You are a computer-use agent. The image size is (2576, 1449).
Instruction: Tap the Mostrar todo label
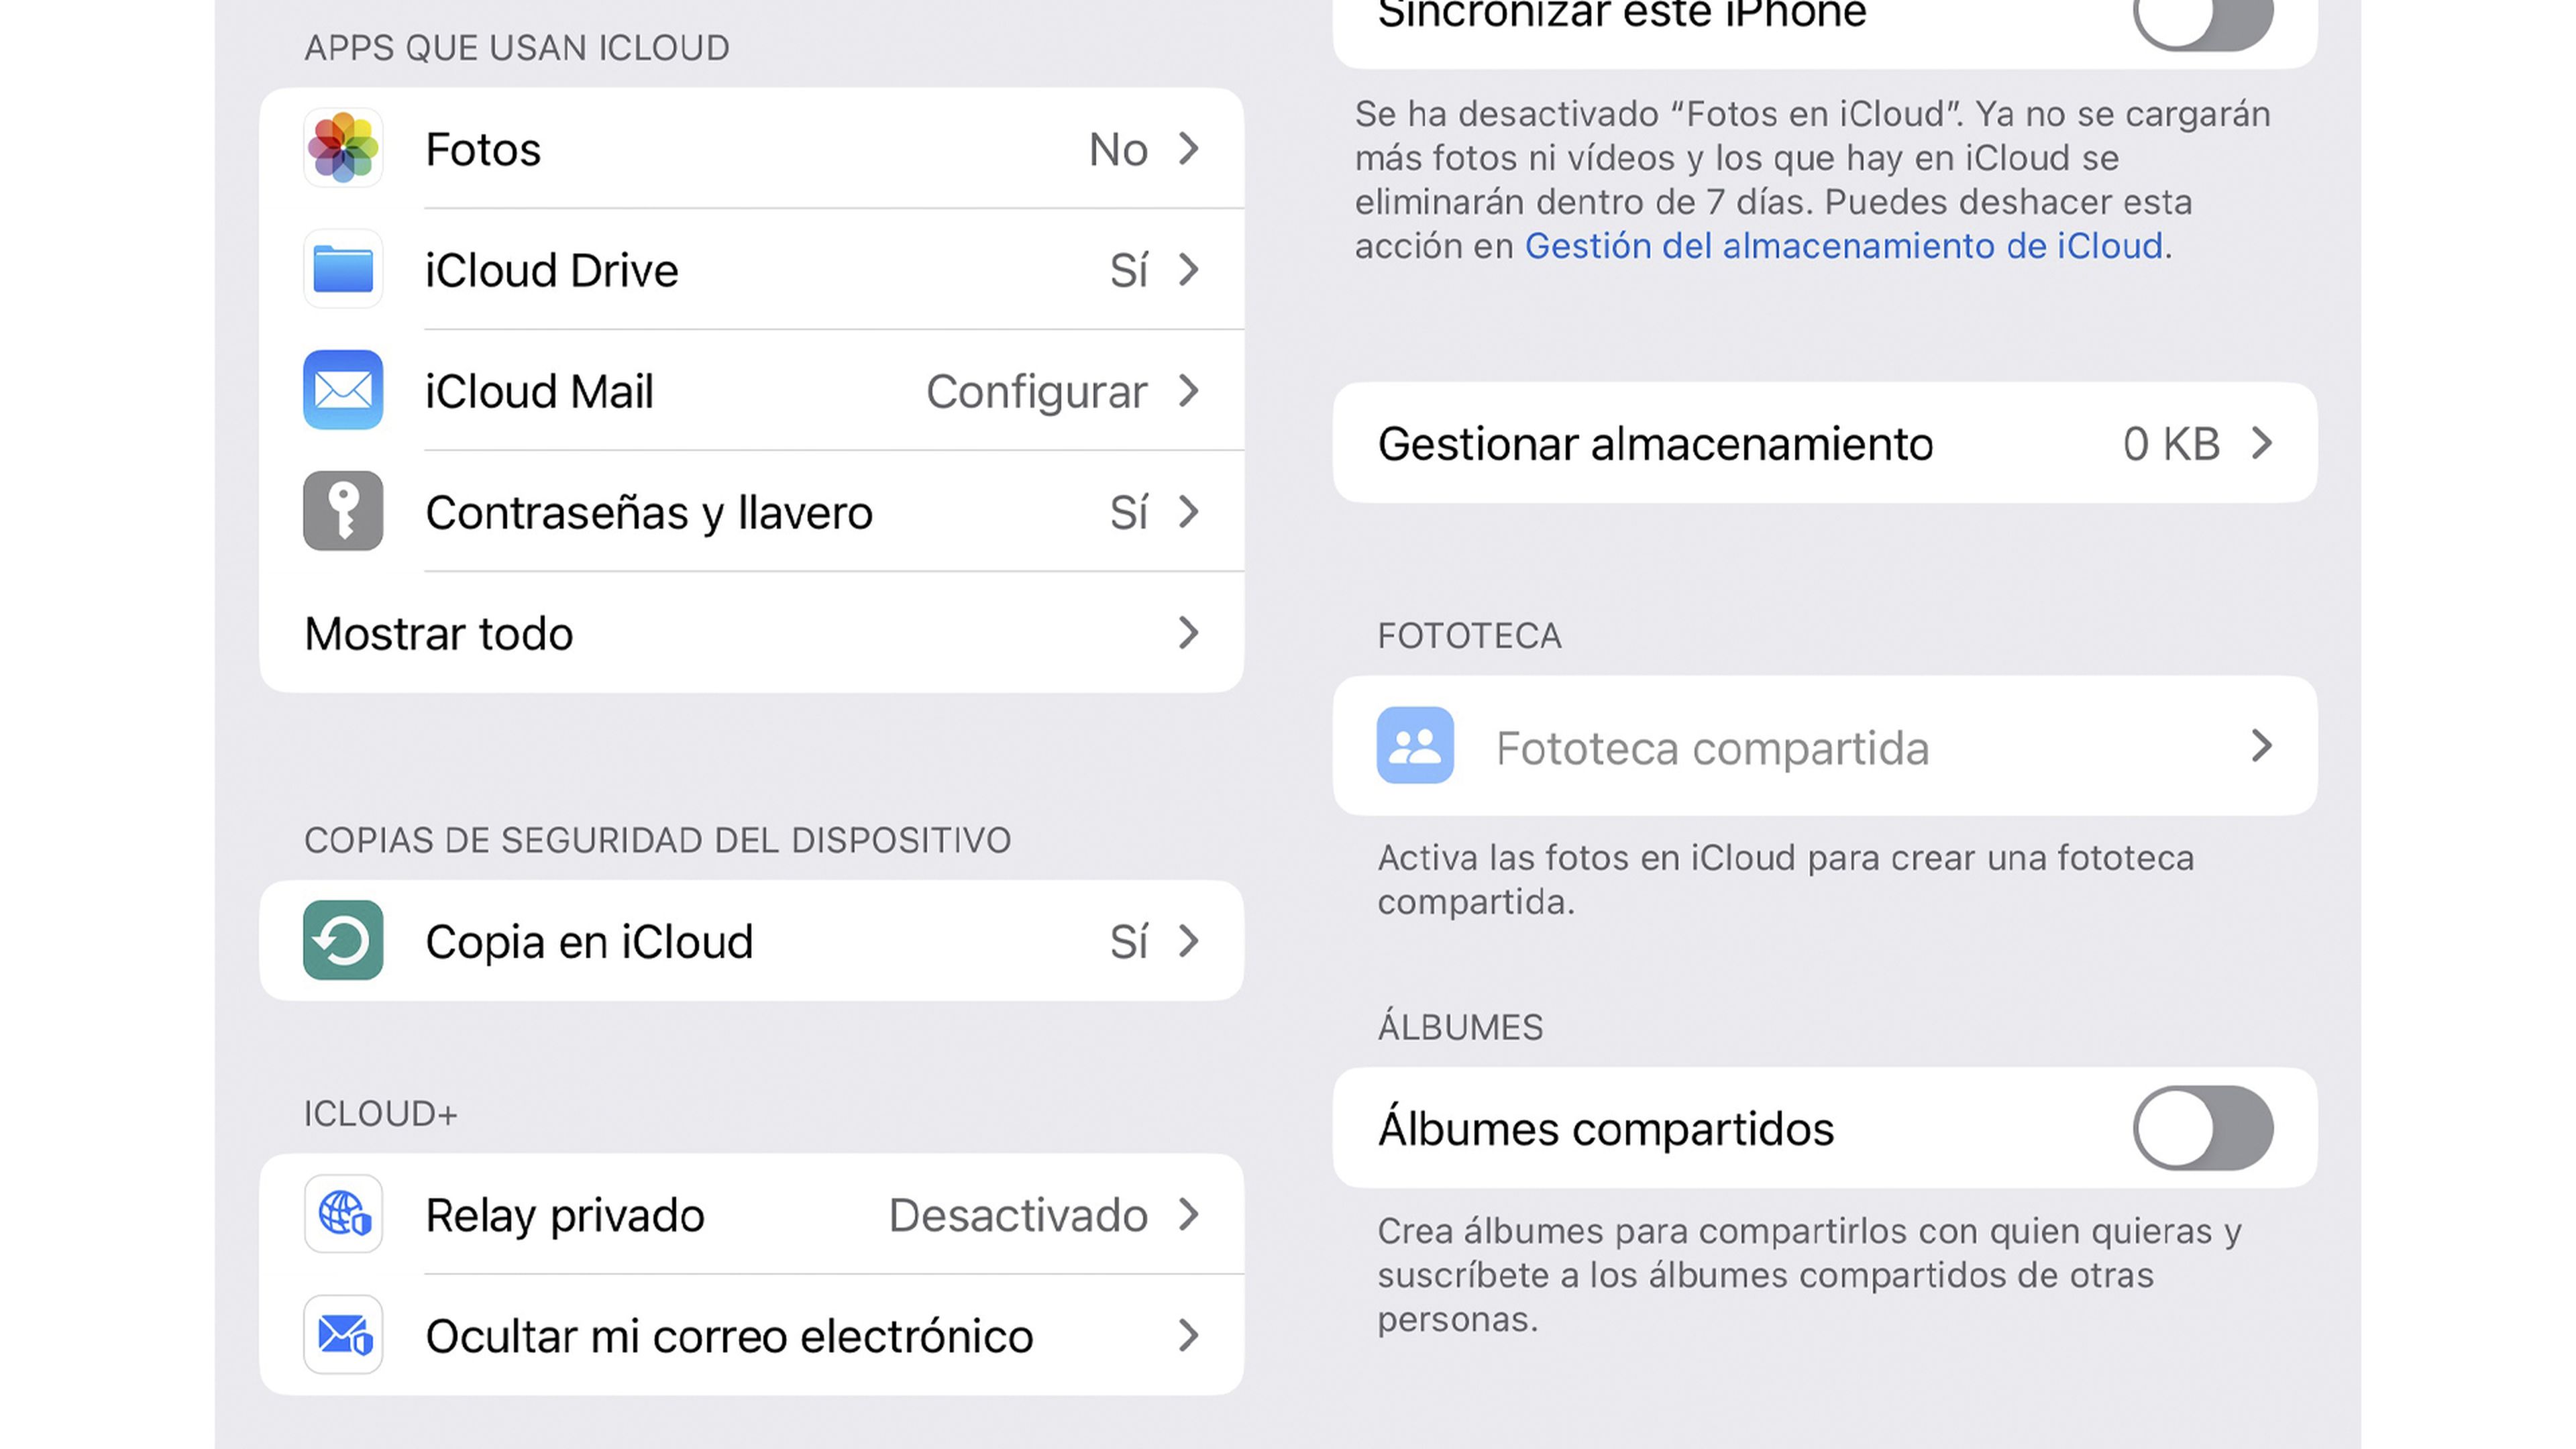pyautogui.click(x=439, y=633)
